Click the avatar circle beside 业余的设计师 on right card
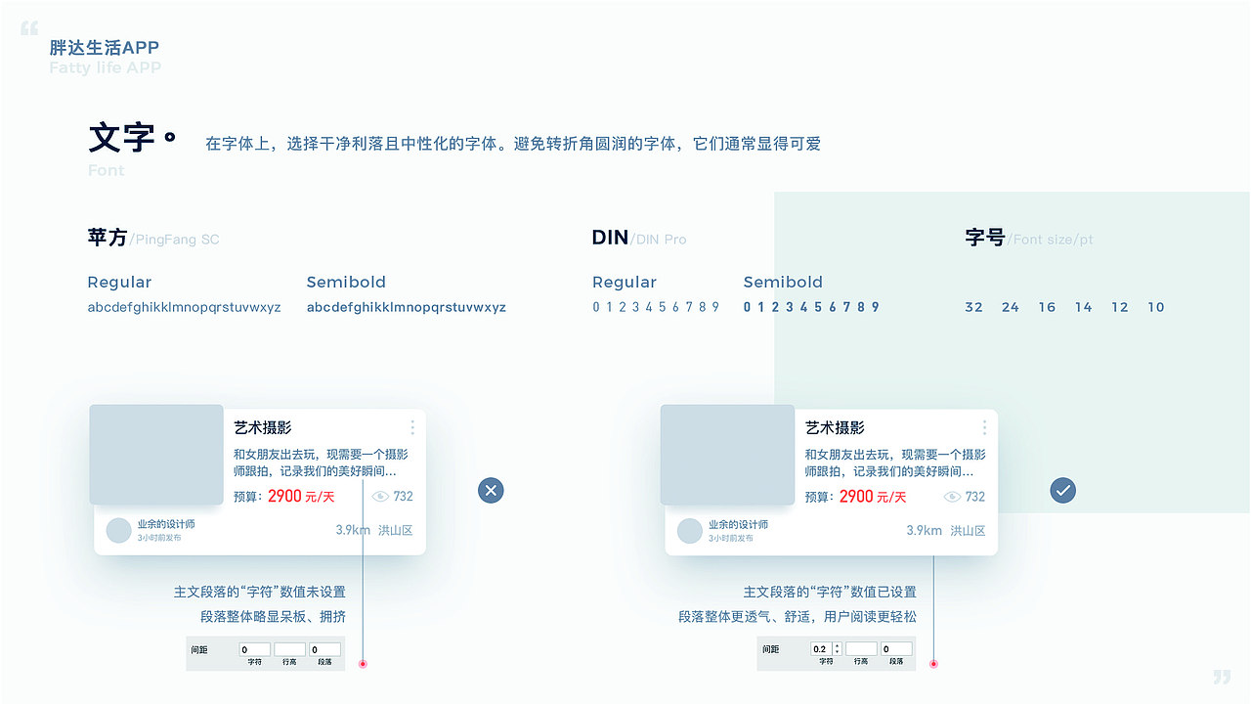The image size is (1251, 705). click(x=689, y=531)
